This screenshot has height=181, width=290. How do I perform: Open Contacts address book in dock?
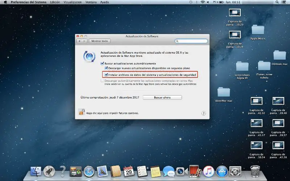tap(116, 171)
